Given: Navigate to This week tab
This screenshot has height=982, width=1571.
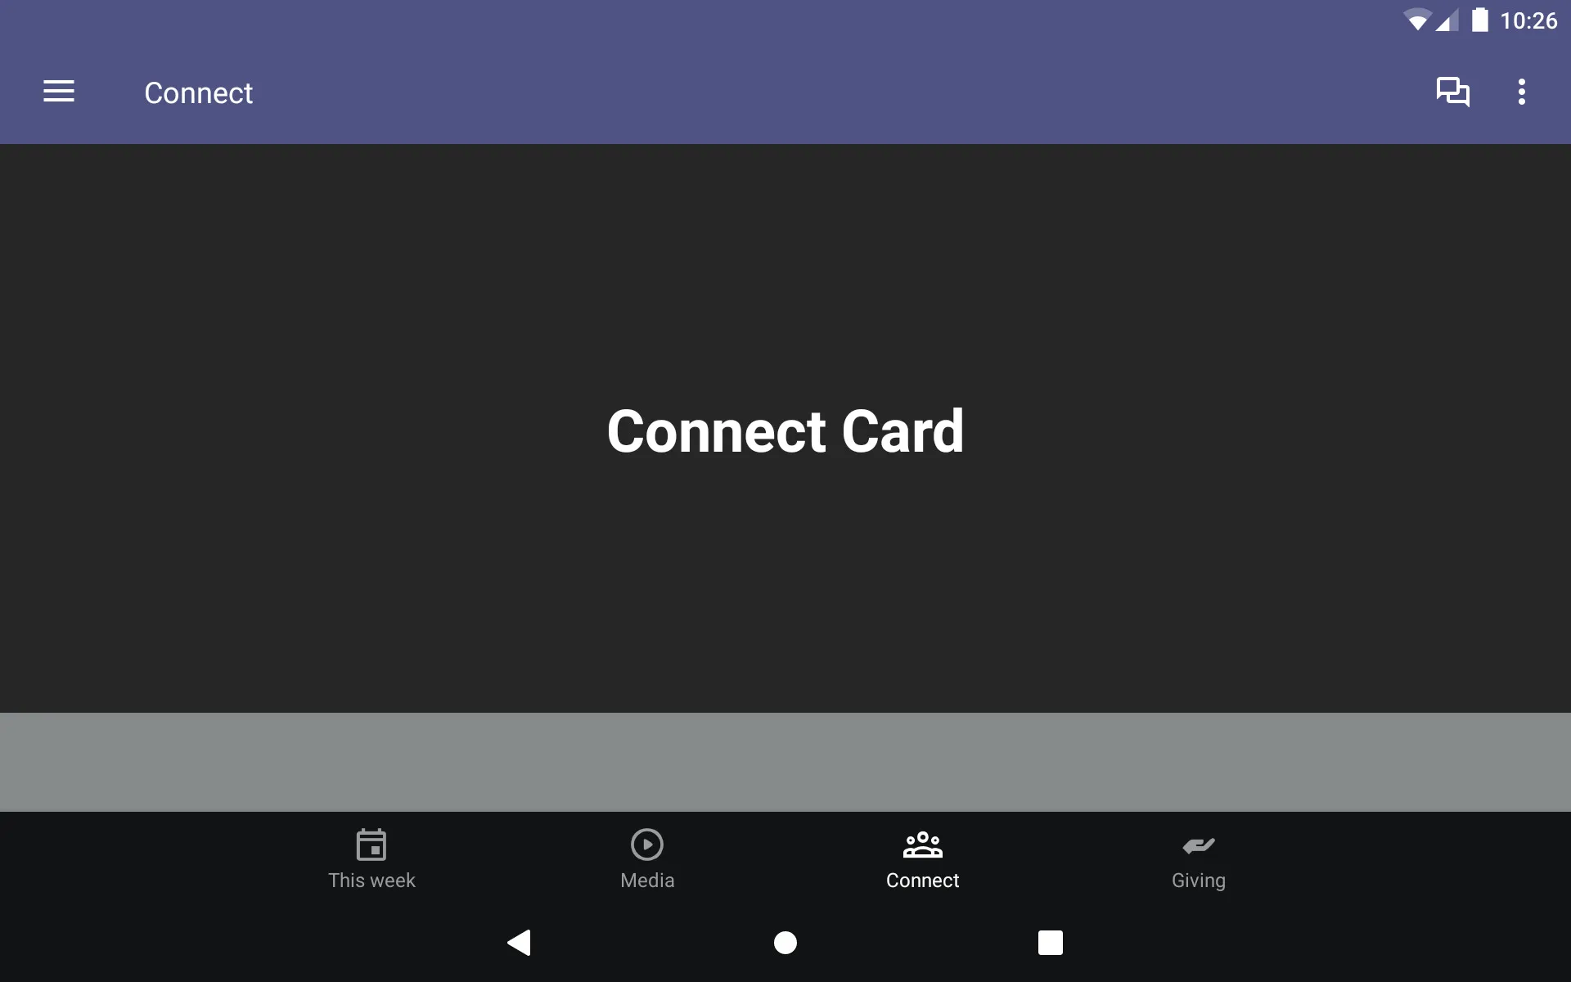Looking at the screenshot, I should (371, 858).
